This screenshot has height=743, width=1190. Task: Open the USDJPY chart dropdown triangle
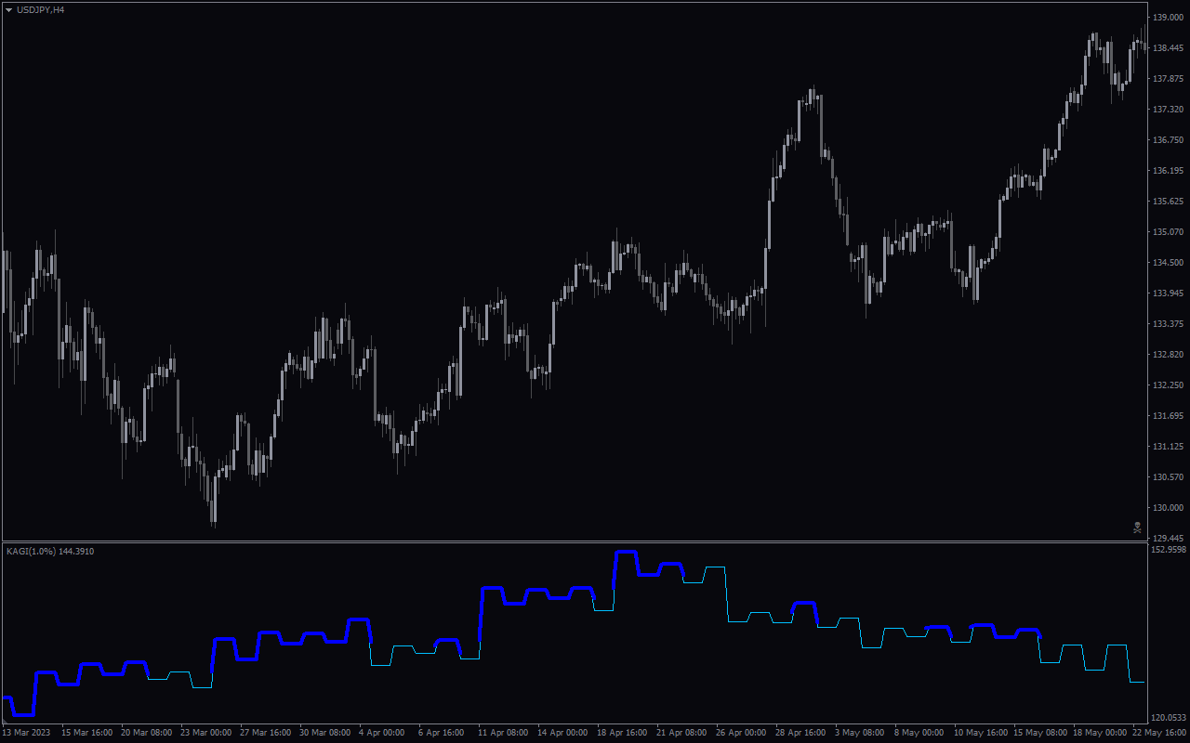click(8, 9)
